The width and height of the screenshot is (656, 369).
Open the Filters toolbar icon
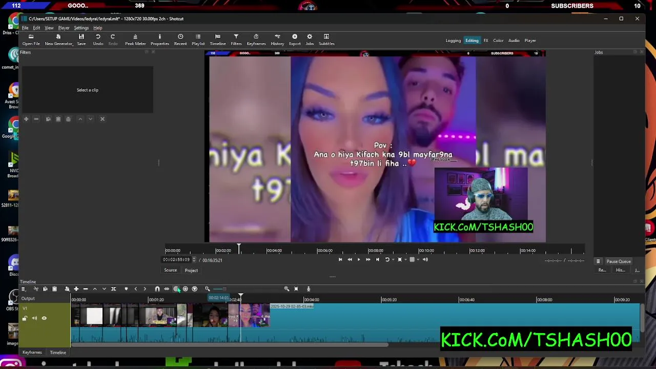tap(236, 39)
